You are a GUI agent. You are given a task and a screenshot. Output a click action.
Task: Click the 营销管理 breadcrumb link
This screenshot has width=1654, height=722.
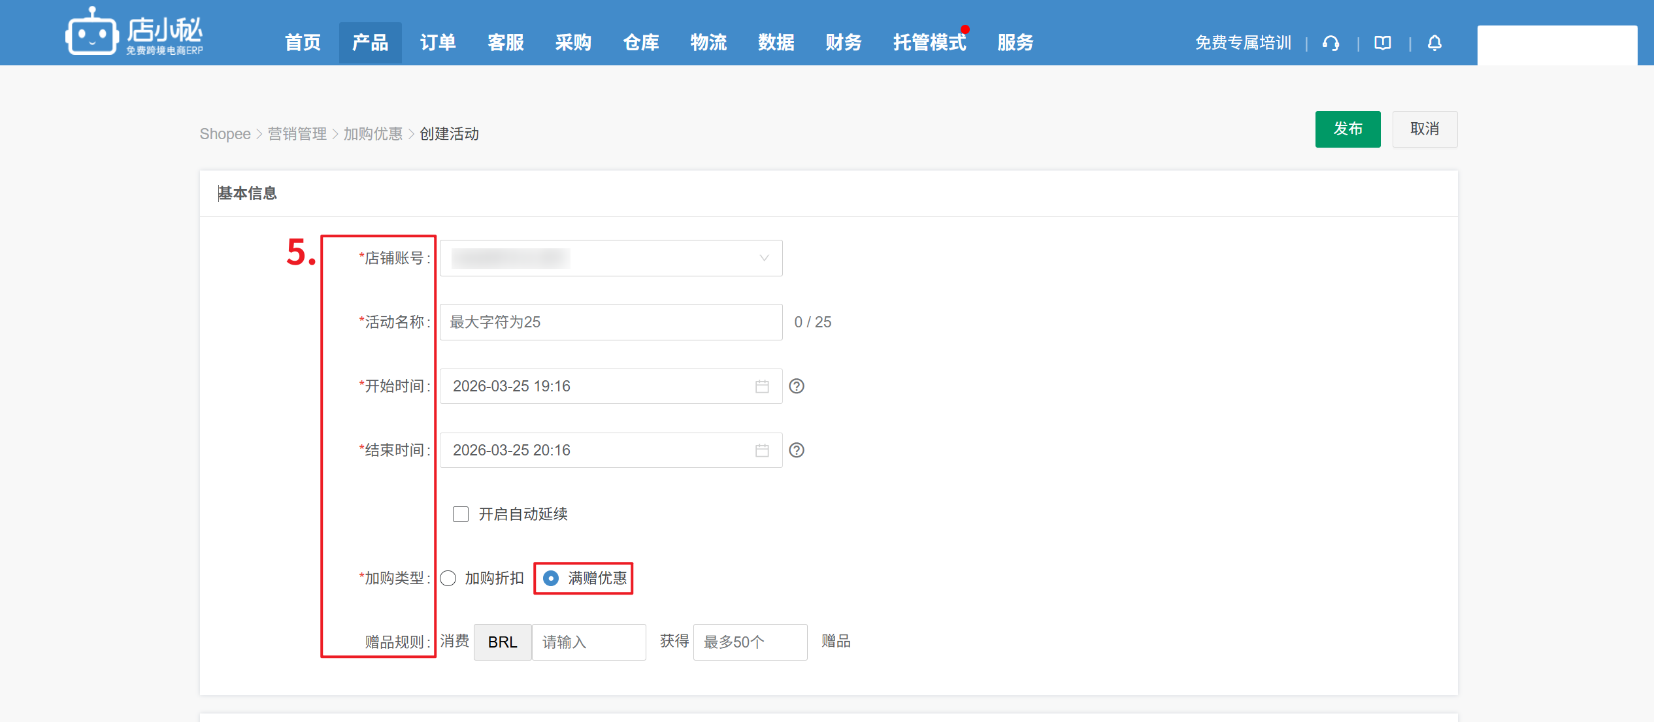click(297, 134)
